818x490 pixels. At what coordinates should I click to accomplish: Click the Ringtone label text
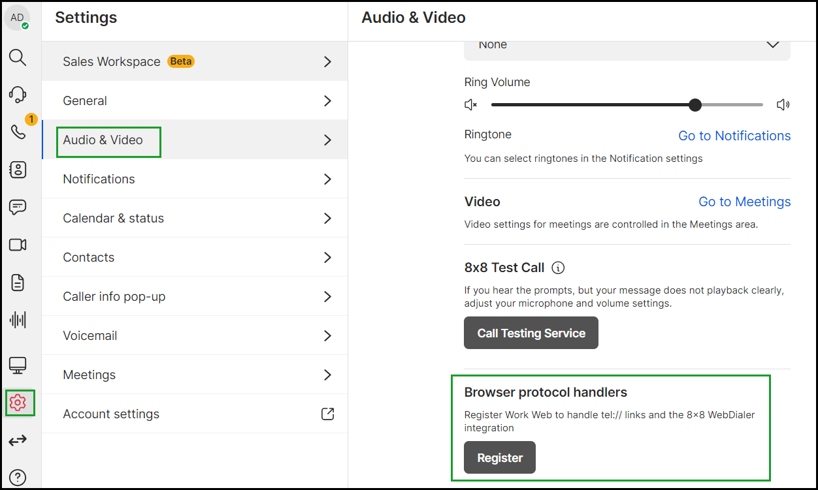(488, 134)
